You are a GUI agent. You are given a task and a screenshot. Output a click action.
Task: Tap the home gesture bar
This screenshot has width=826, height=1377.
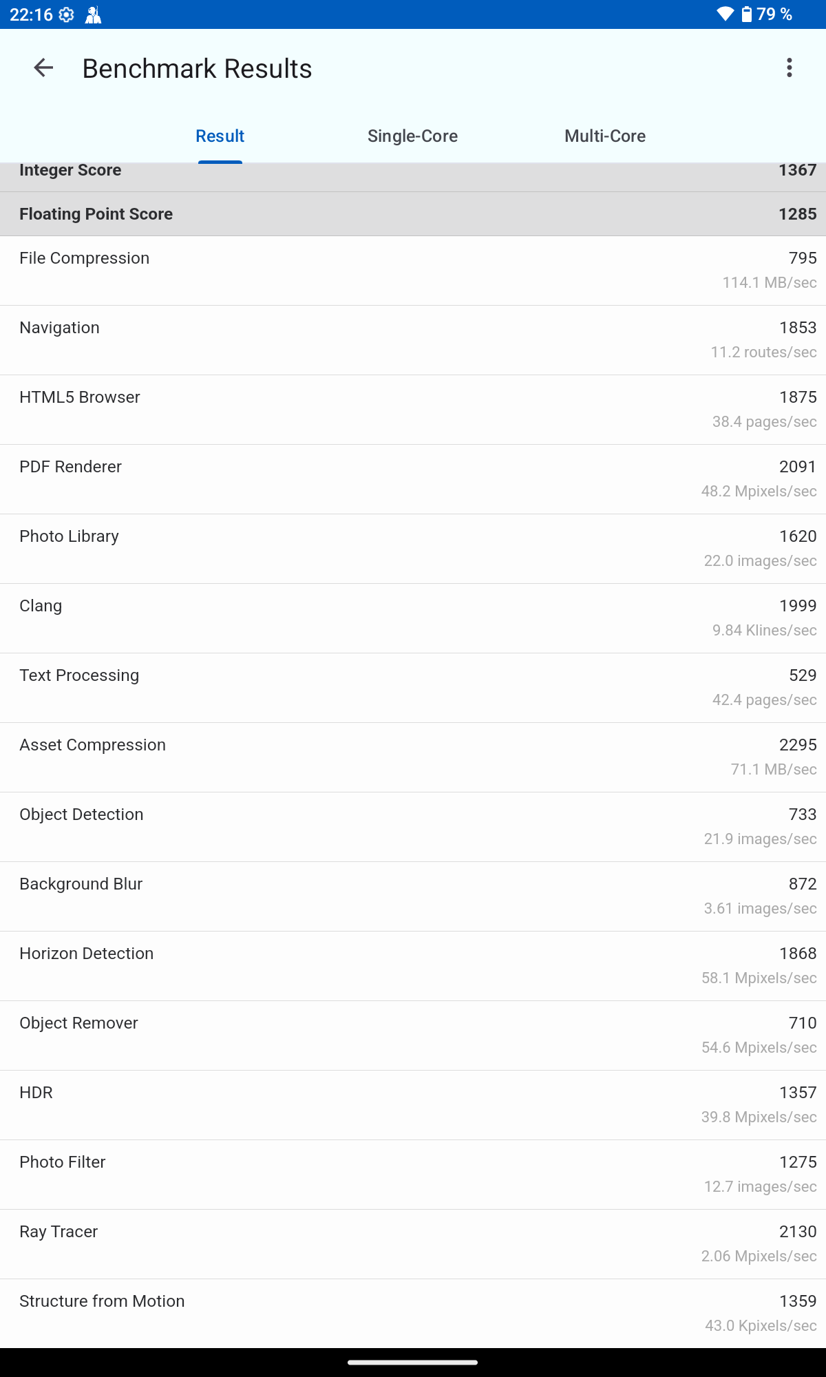(413, 1362)
